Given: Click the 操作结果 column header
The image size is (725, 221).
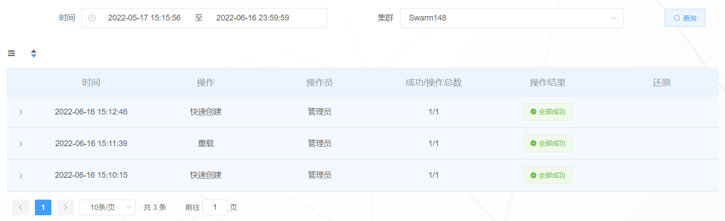Looking at the screenshot, I should (x=548, y=82).
